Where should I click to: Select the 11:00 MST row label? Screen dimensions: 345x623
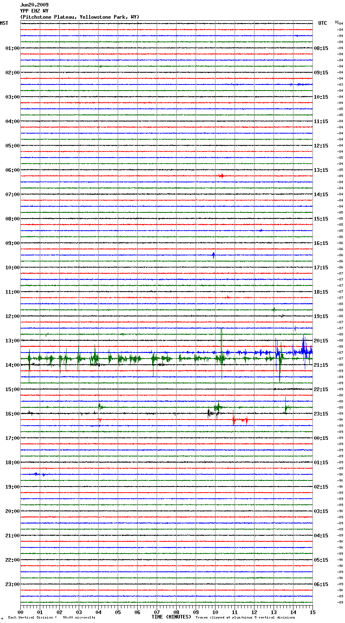point(13,292)
